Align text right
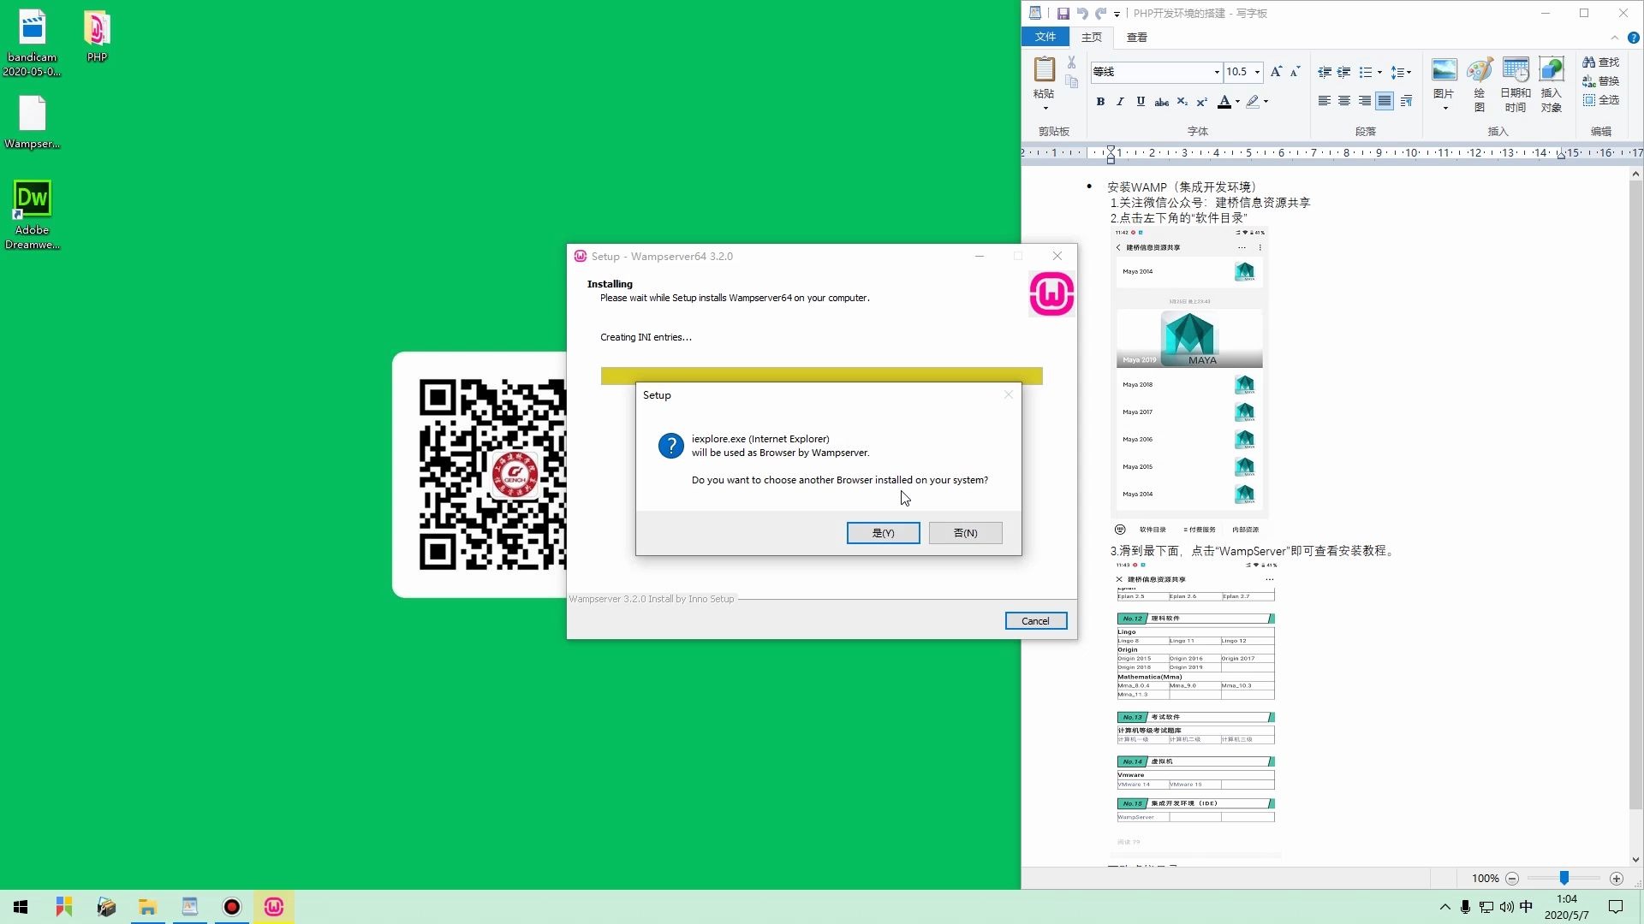The width and height of the screenshot is (1644, 924). click(x=1365, y=102)
